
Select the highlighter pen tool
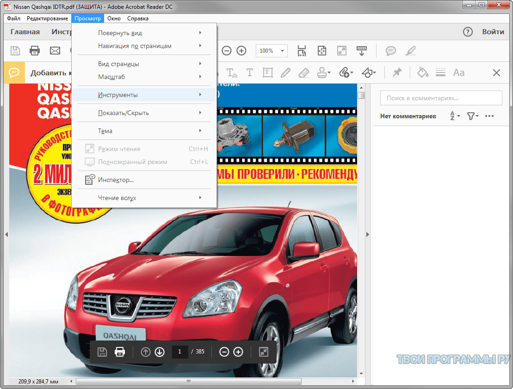pos(411,51)
